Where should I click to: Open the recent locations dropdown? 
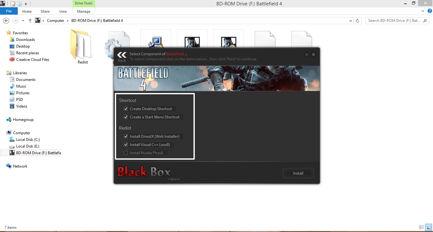pyautogui.click(x=23, y=21)
